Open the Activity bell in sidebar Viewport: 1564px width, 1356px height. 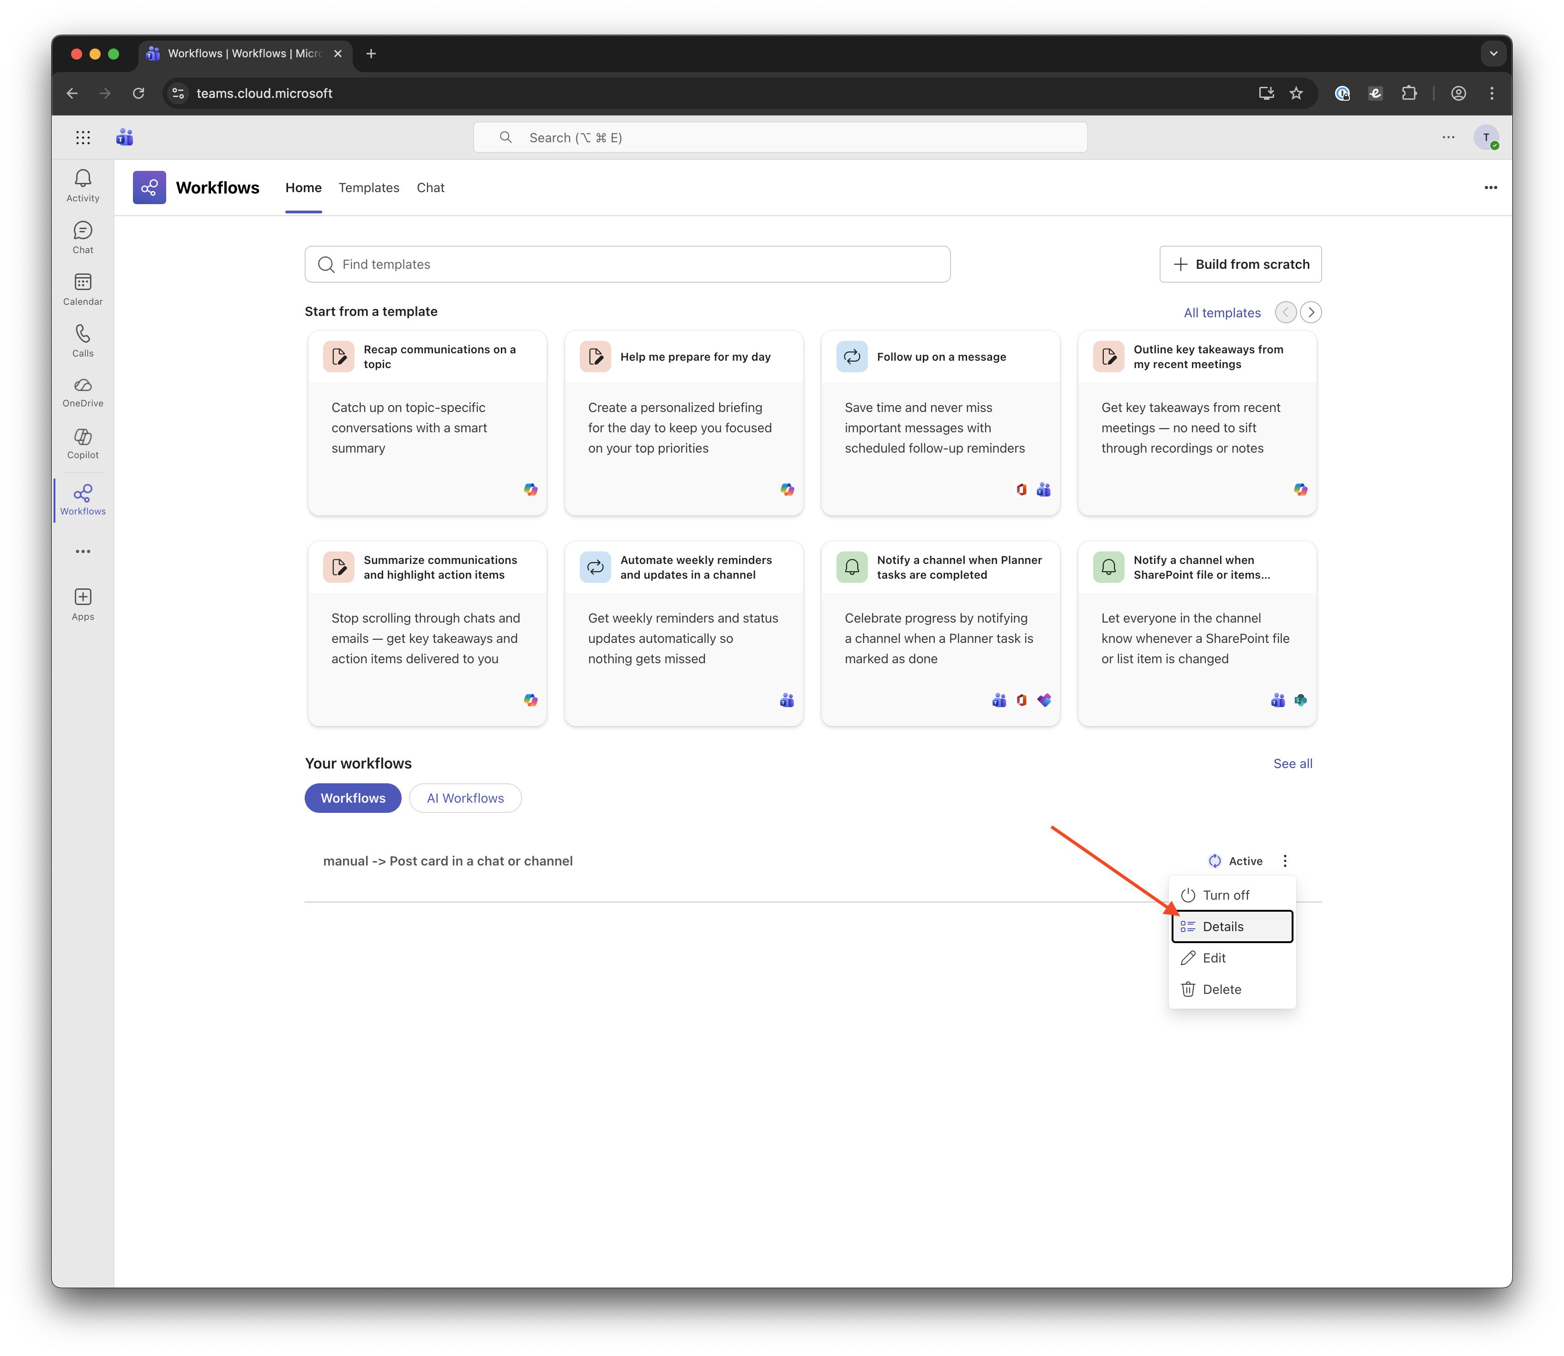coord(83,185)
